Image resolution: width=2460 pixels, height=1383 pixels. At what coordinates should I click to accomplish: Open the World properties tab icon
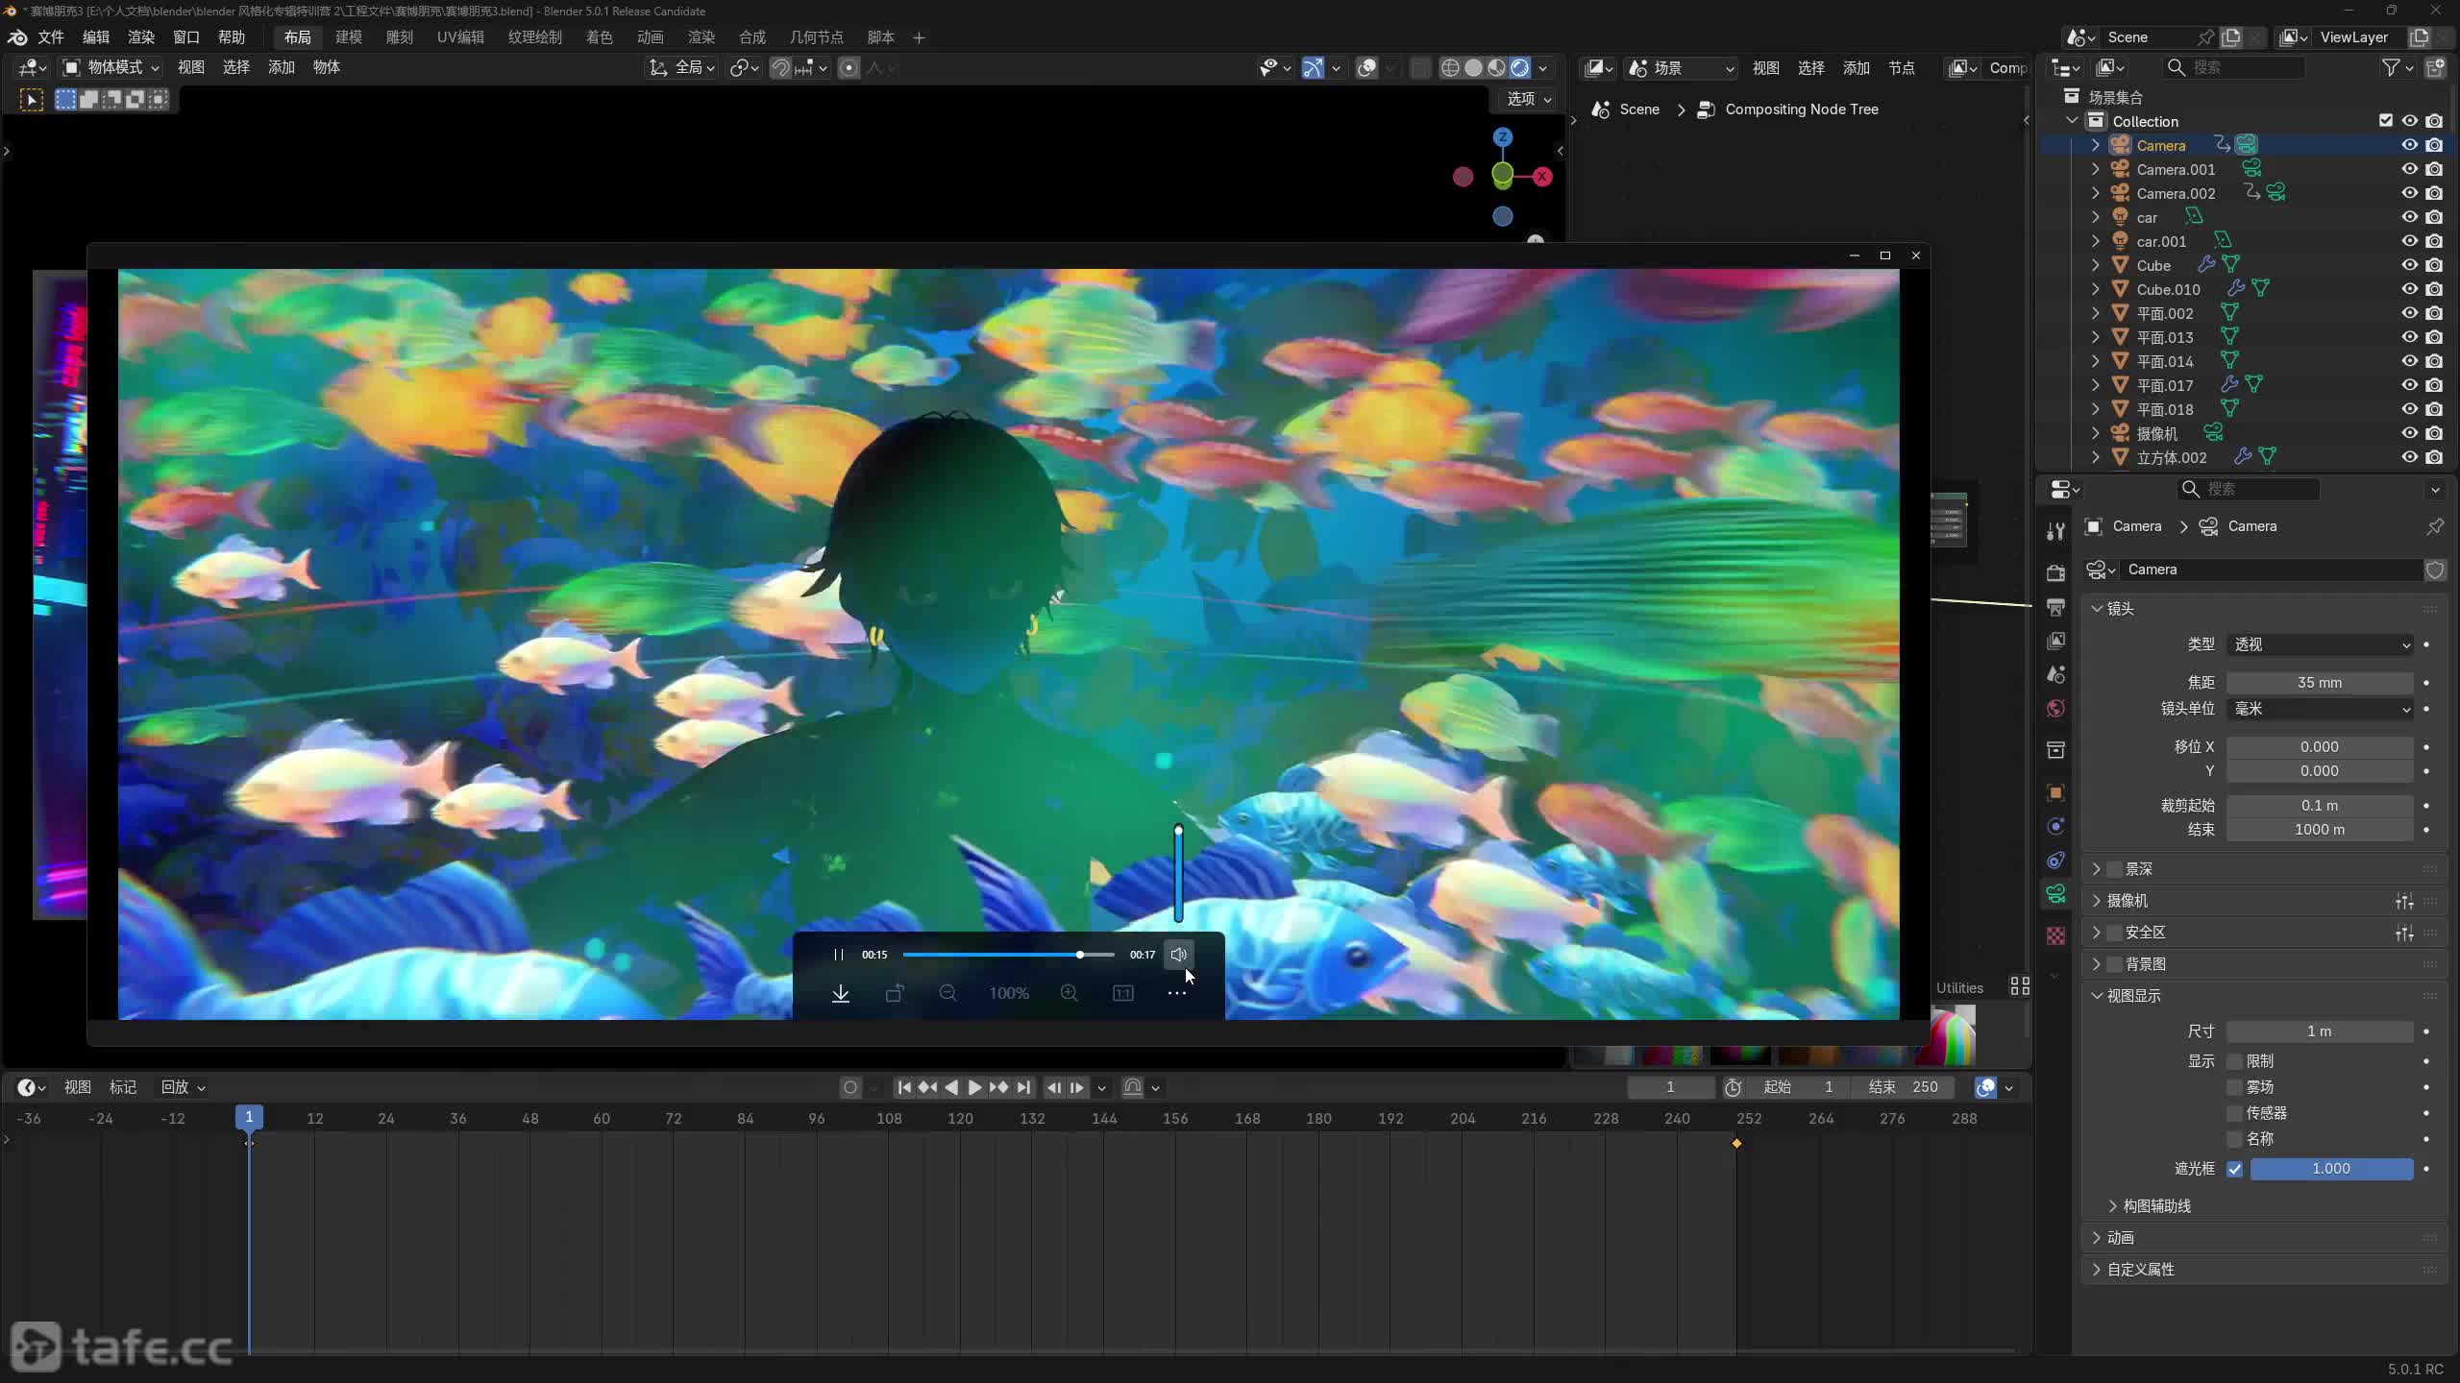pos(2055,709)
